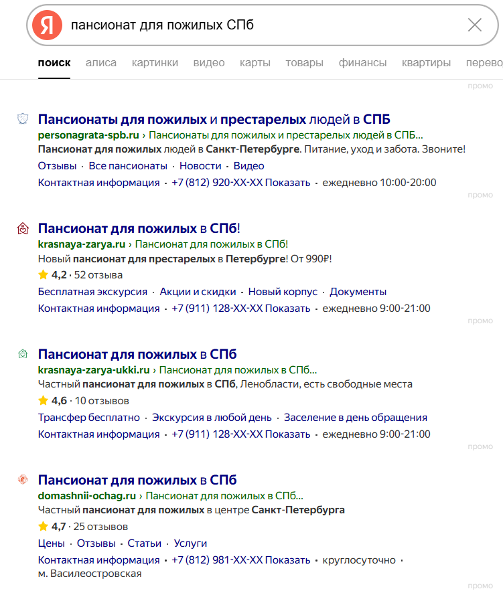Click the domashnii-ochag.ru favicon

[x=23, y=480]
